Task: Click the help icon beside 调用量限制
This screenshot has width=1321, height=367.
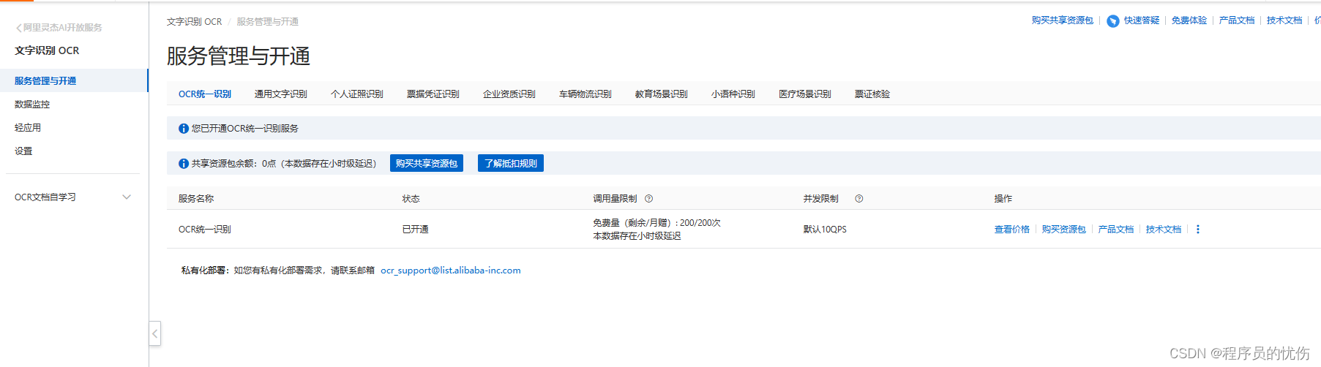Action: click(648, 199)
